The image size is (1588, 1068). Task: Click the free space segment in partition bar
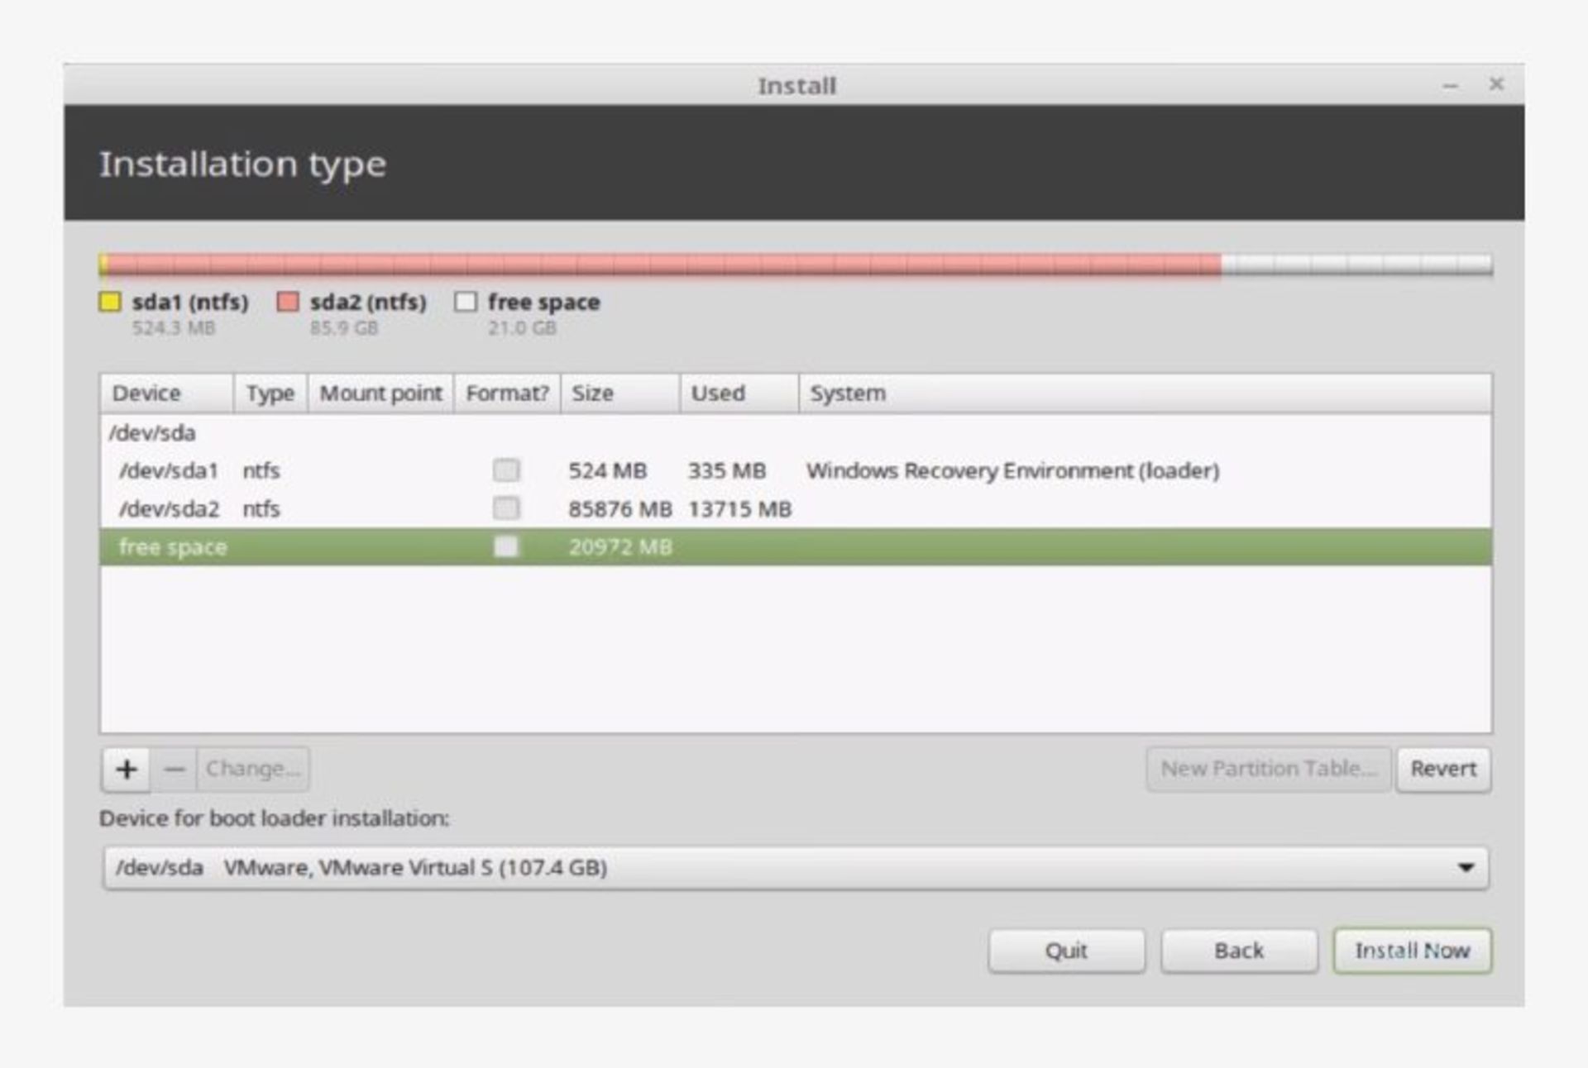[1356, 265]
